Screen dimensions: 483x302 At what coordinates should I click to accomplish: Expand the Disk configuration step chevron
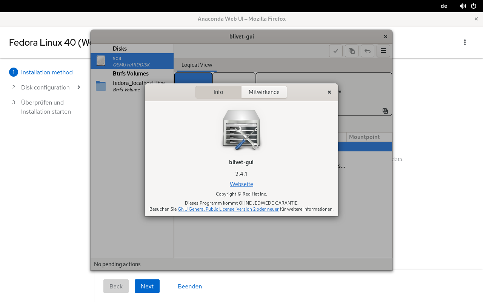tap(79, 87)
